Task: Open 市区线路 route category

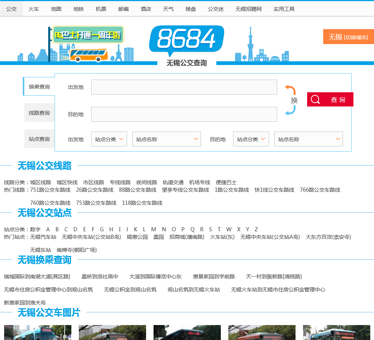Action: pos(93,183)
